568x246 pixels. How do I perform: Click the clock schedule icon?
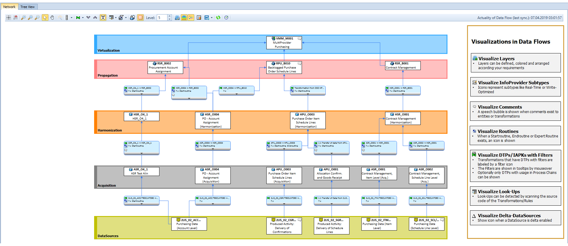tap(226, 18)
